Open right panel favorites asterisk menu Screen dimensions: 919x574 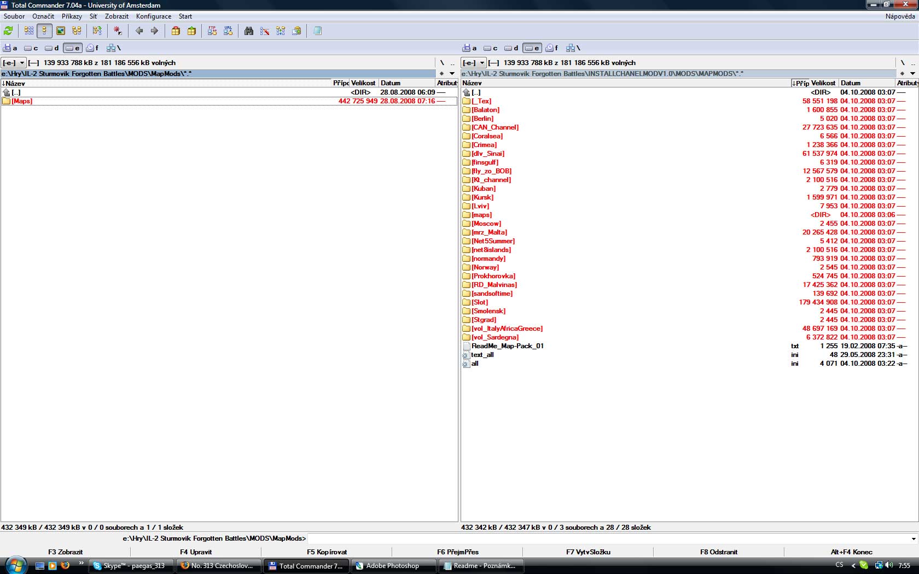902,74
